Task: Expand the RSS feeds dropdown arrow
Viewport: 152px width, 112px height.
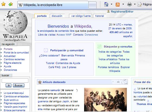Action: (123, 4)
